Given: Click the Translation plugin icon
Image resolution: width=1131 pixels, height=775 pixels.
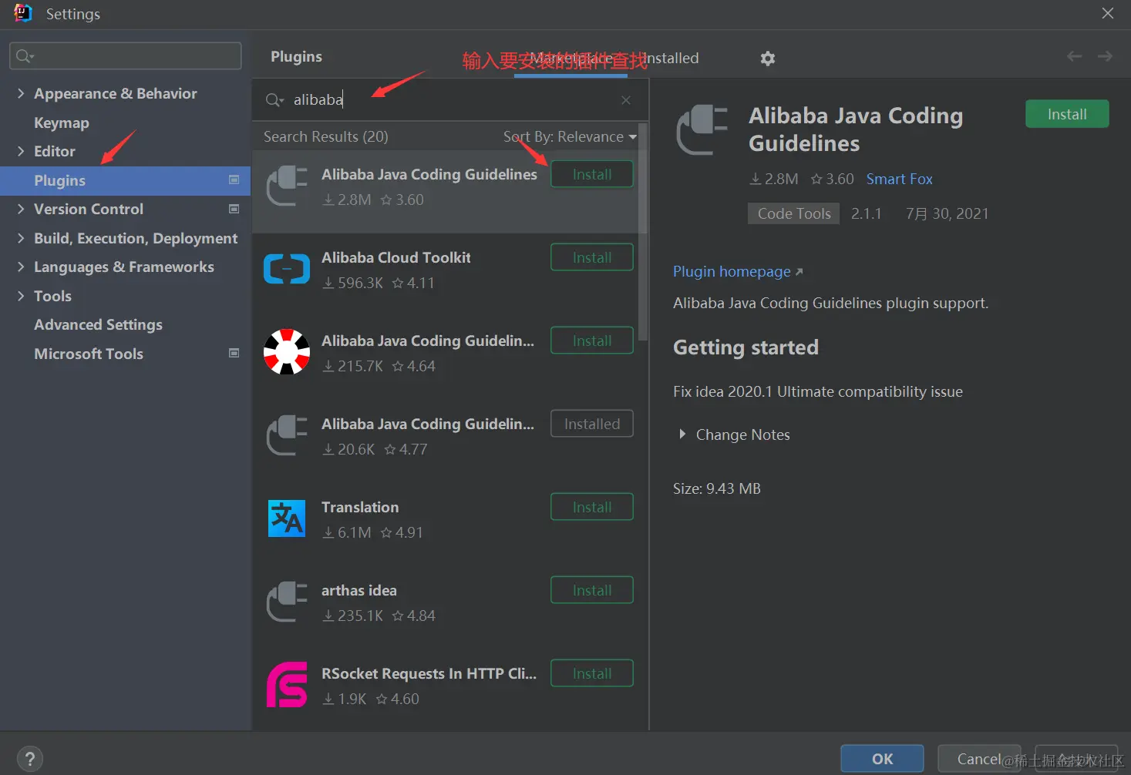Looking at the screenshot, I should (287, 518).
